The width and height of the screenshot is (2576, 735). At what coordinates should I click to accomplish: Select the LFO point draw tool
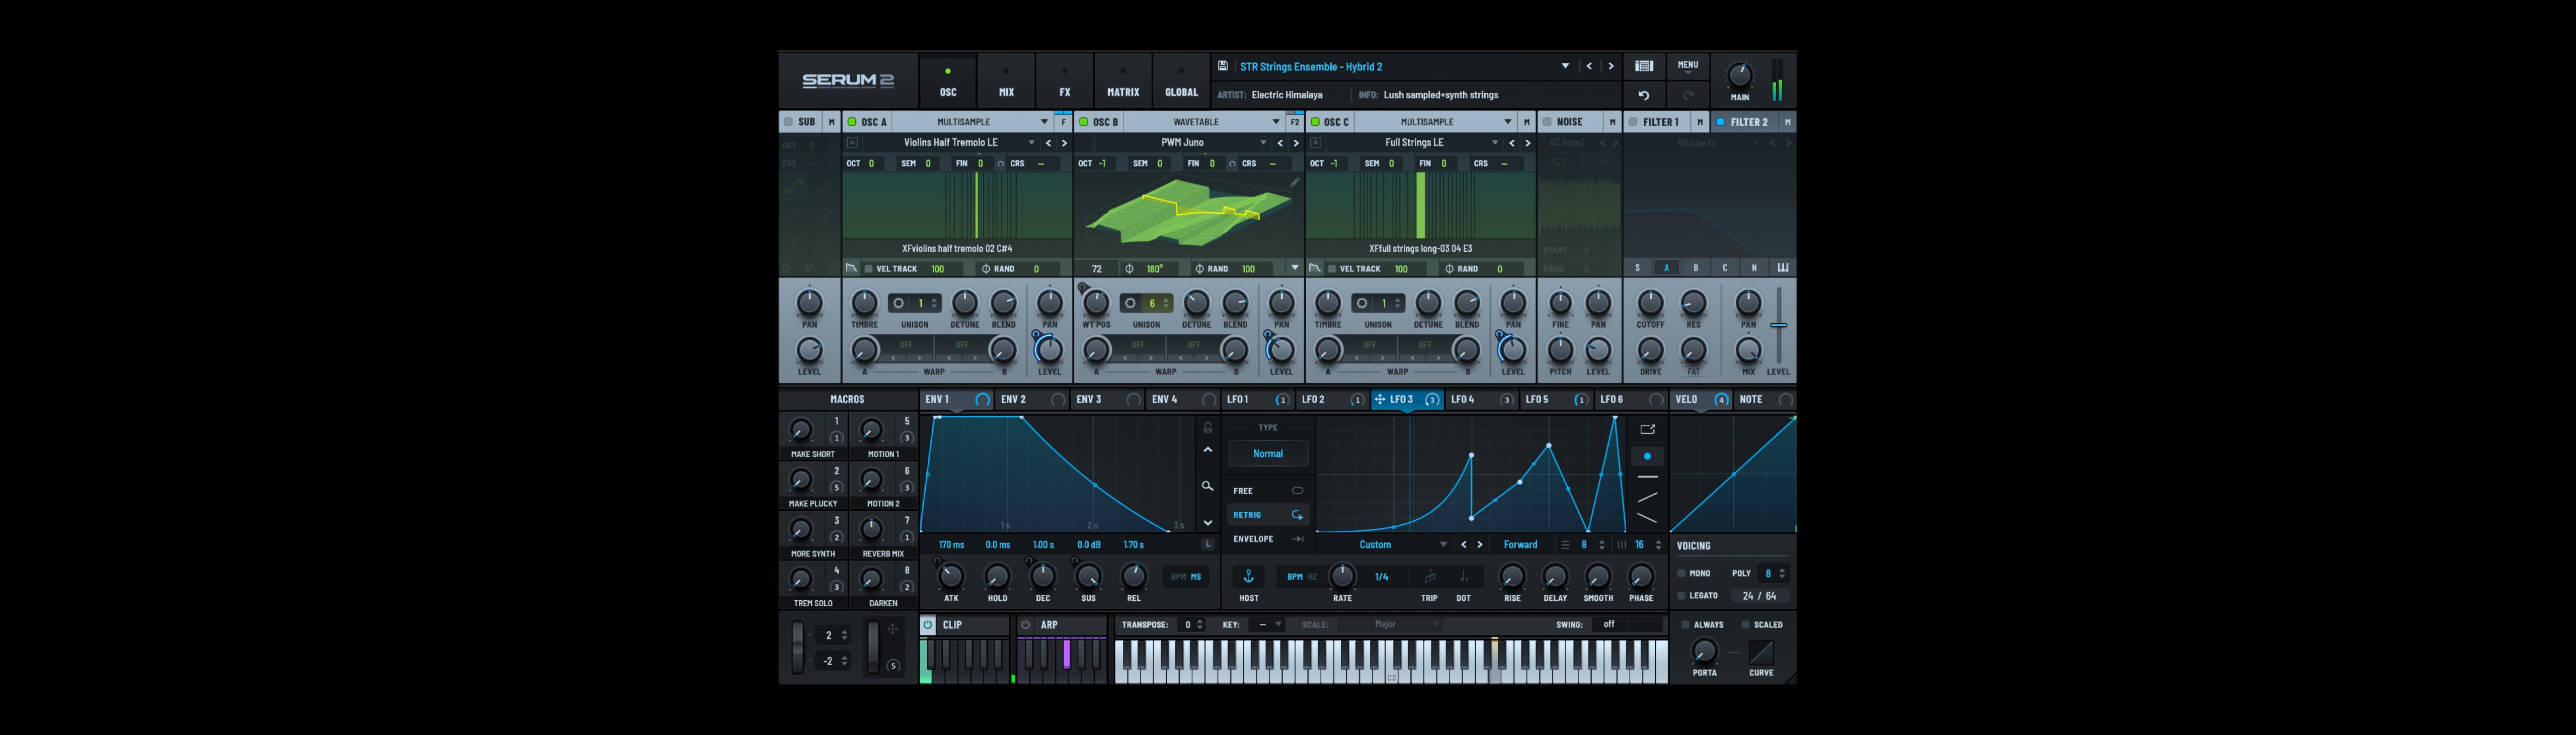(1647, 456)
